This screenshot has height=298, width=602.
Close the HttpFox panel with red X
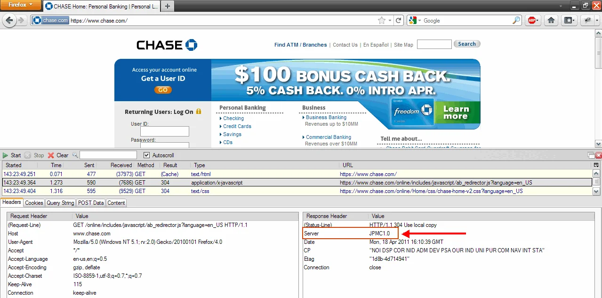[x=599, y=155]
